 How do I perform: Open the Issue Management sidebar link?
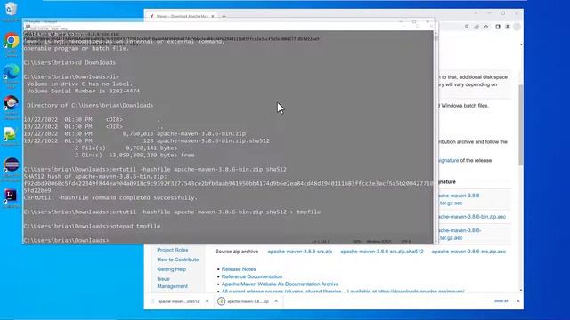(x=172, y=283)
